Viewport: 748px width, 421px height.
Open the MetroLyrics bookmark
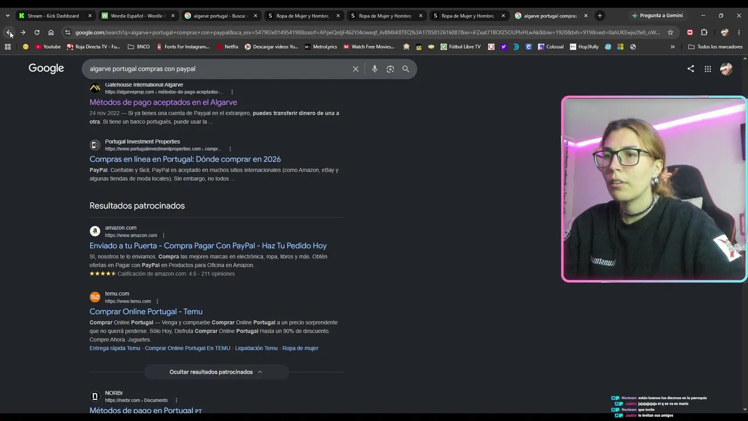[321, 47]
